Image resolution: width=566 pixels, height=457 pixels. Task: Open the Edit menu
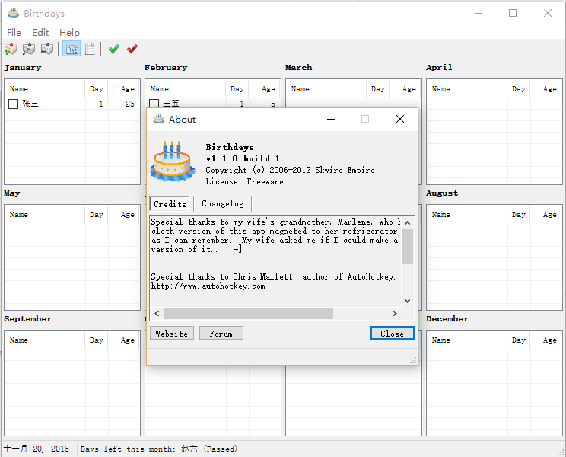pos(40,33)
